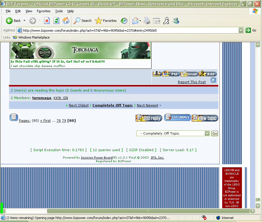Image resolution: width=262 pixels, height=222 pixels.
Task: Click the Toromaga signature banner
Action: [81, 50]
